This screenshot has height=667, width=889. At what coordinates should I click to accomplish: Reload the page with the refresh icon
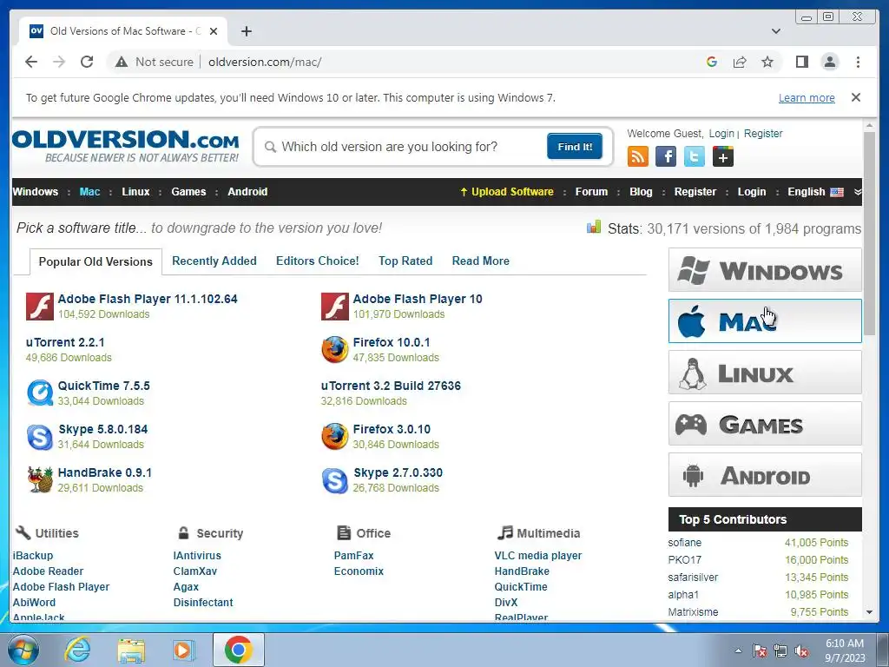point(87,62)
